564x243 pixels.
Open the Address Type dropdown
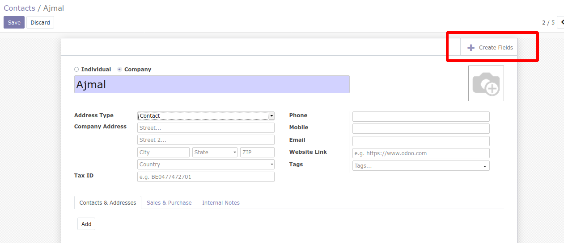(x=206, y=116)
